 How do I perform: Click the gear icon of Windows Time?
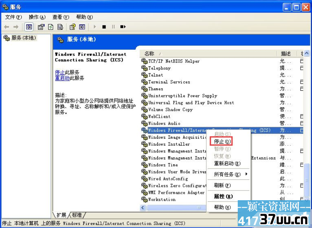144,165
